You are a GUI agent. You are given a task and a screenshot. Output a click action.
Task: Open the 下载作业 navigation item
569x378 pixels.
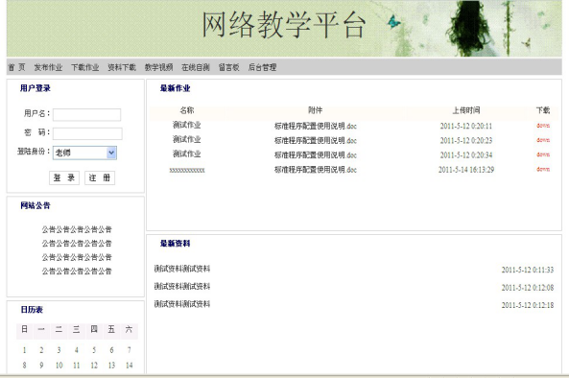84,67
